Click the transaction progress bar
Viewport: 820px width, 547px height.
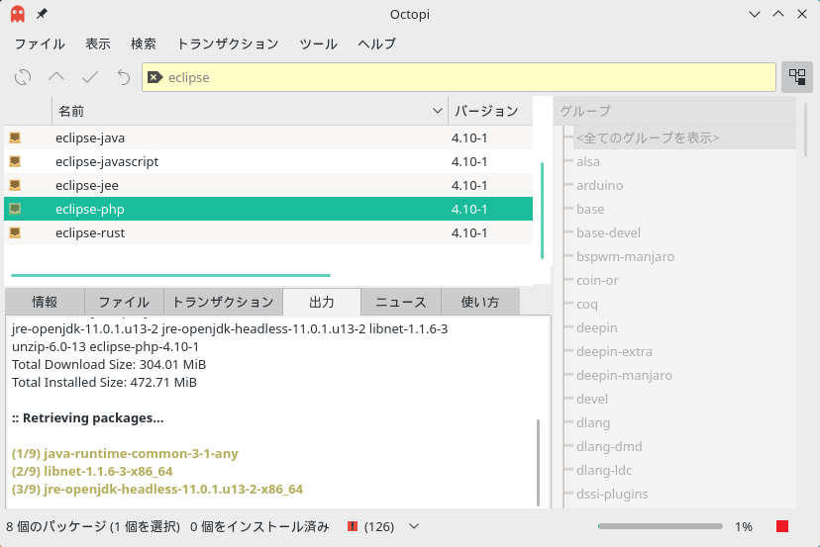(x=661, y=526)
